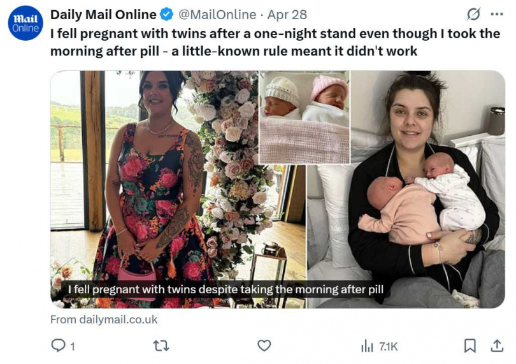The width and height of the screenshot is (516, 364).
Task: Open the three-dot More options menu
Action: tap(496, 14)
